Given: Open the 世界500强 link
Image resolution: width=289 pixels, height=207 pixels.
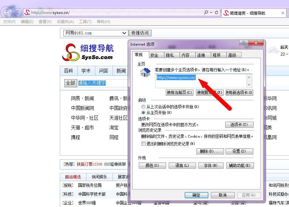Looking at the screenshot, I should coord(87,203).
